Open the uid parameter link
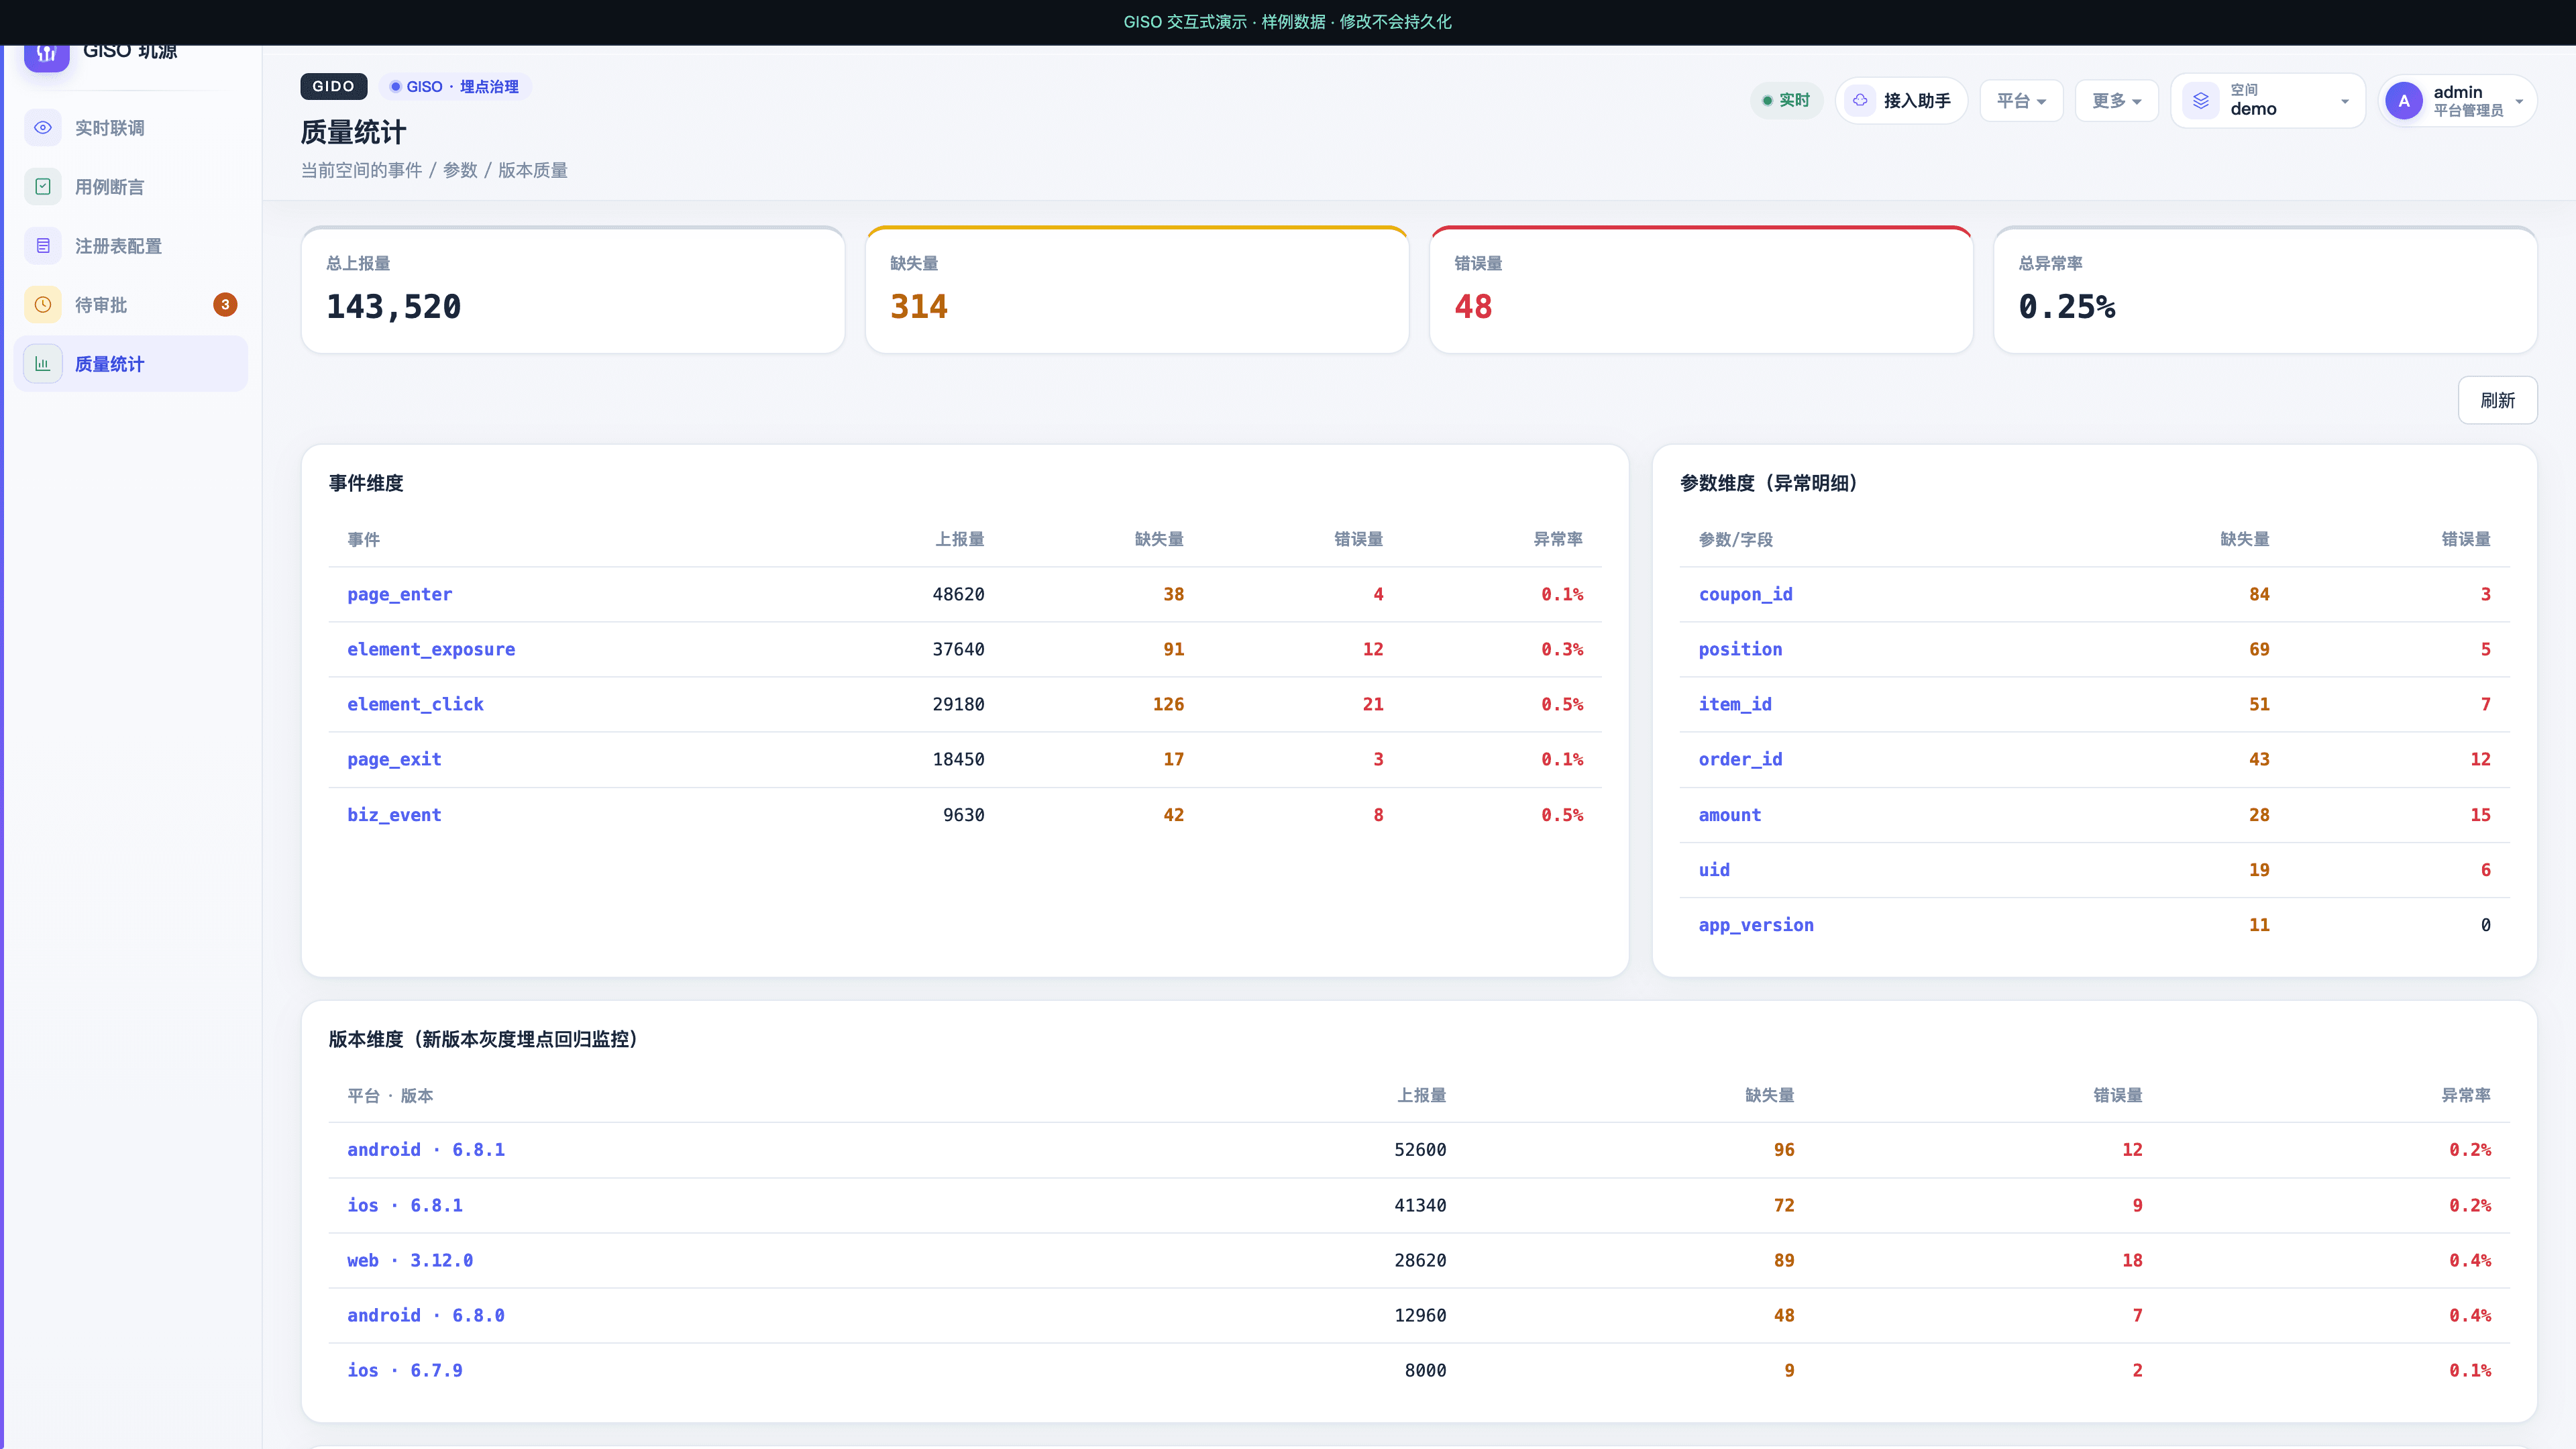2576x1449 pixels. point(1714,870)
